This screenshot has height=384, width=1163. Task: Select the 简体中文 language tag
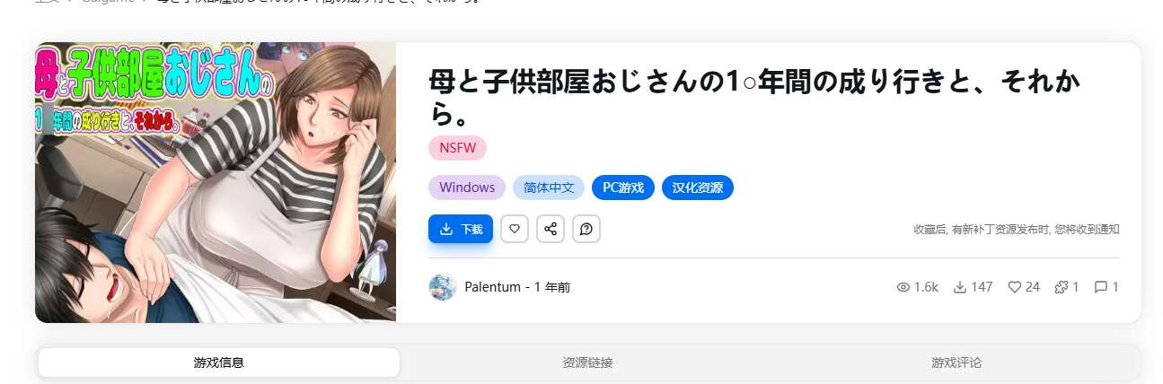(x=549, y=188)
